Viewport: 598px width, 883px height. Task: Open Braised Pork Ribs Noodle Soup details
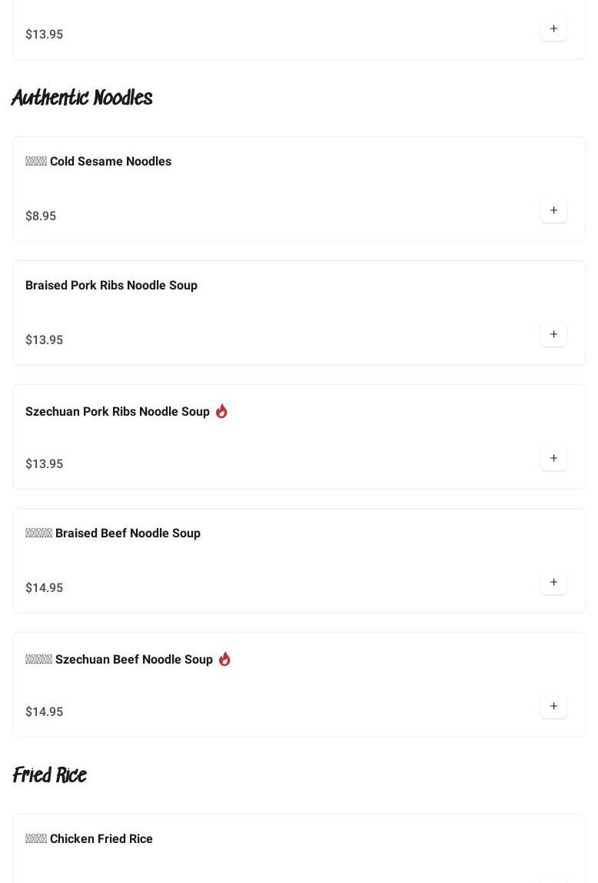(x=111, y=286)
